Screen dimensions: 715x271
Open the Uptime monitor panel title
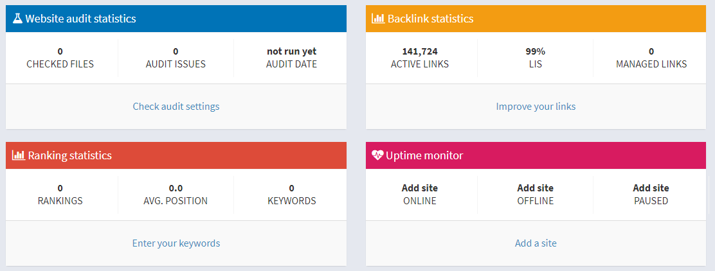click(424, 155)
